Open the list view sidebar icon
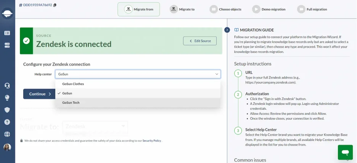357x163 pixels. [x=7, y=33]
